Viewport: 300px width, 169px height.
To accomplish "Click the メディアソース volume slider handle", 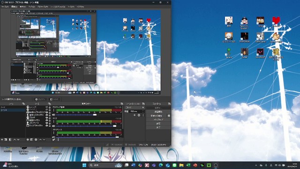I will (x=117, y=137).
